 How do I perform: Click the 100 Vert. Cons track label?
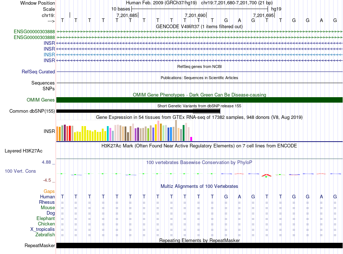(20, 171)
